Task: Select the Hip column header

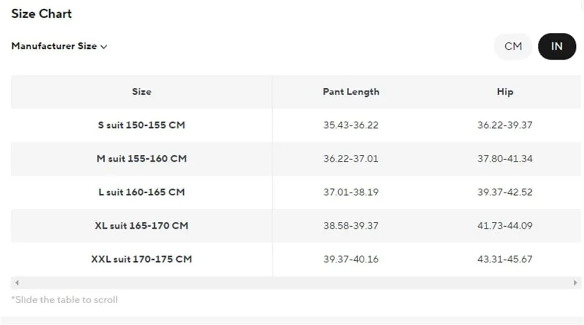Action: point(505,92)
